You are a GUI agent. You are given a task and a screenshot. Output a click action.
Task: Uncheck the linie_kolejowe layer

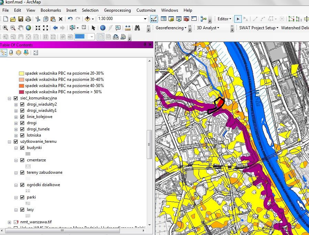pos(22,117)
